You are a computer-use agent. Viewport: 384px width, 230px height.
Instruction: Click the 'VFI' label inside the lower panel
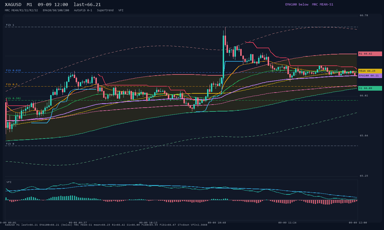[x=9, y=182]
